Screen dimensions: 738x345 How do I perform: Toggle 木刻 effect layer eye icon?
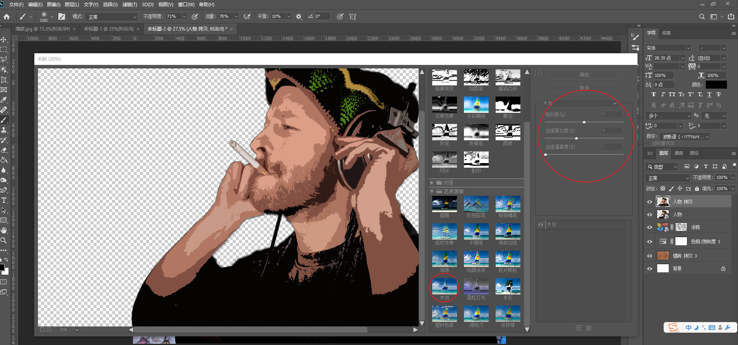pos(540,224)
